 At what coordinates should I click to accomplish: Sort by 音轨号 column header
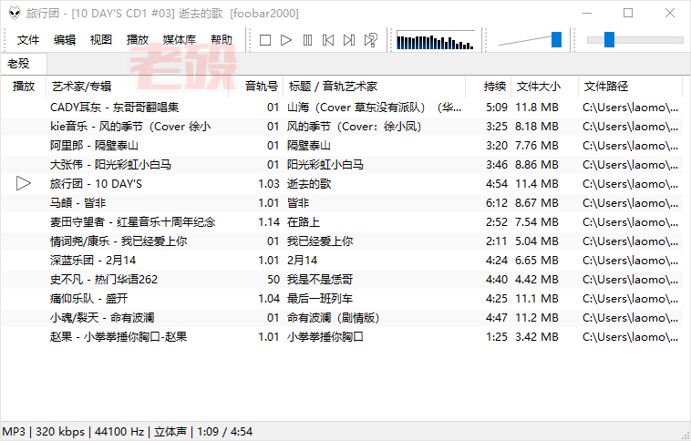(x=256, y=87)
